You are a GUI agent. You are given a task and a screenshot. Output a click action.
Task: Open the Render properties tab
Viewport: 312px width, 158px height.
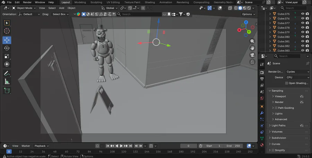point(262,73)
